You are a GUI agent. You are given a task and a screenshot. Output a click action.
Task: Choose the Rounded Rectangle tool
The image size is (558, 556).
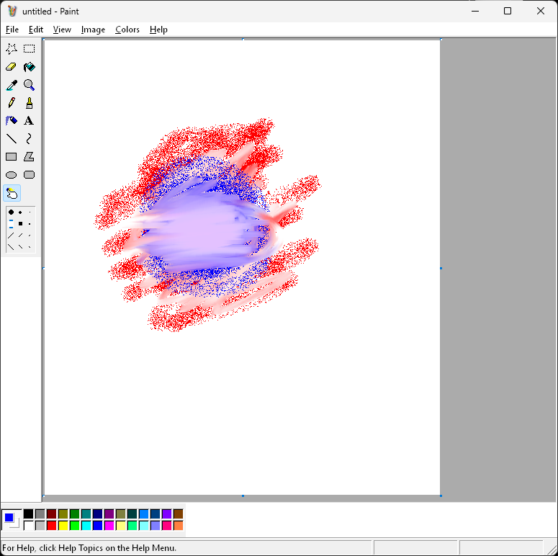(x=29, y=174)
